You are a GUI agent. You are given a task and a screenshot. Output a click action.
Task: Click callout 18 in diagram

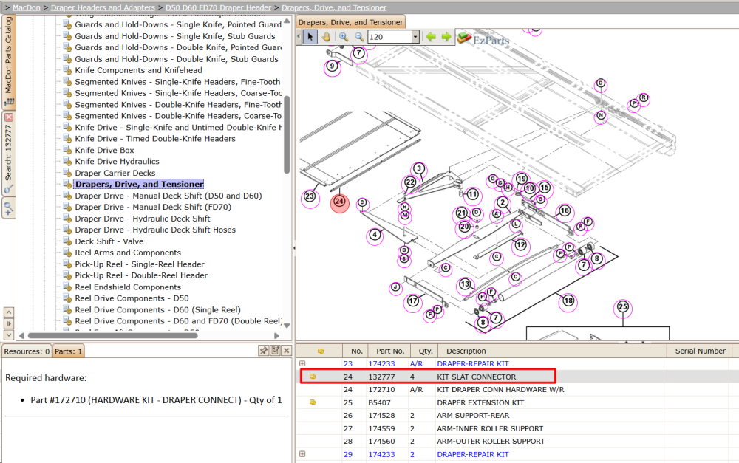coord(568,301)
